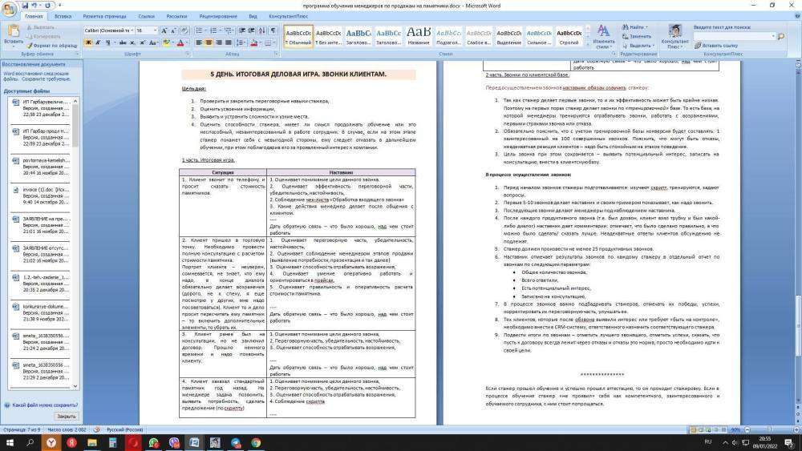802x451 pixels.
Task: Sort the selected text alphabetically
Action: pyautogui.click(x=261, y=30)
